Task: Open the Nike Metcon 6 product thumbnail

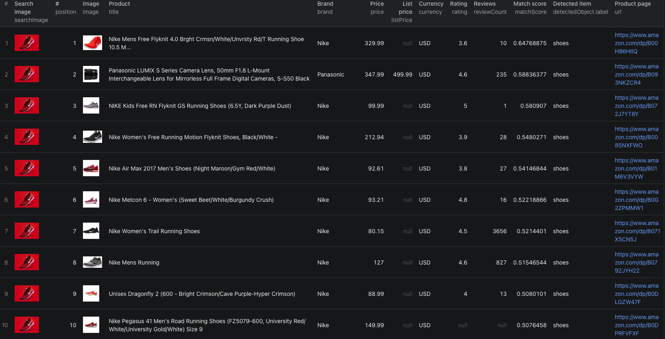Action: point(91,199)
